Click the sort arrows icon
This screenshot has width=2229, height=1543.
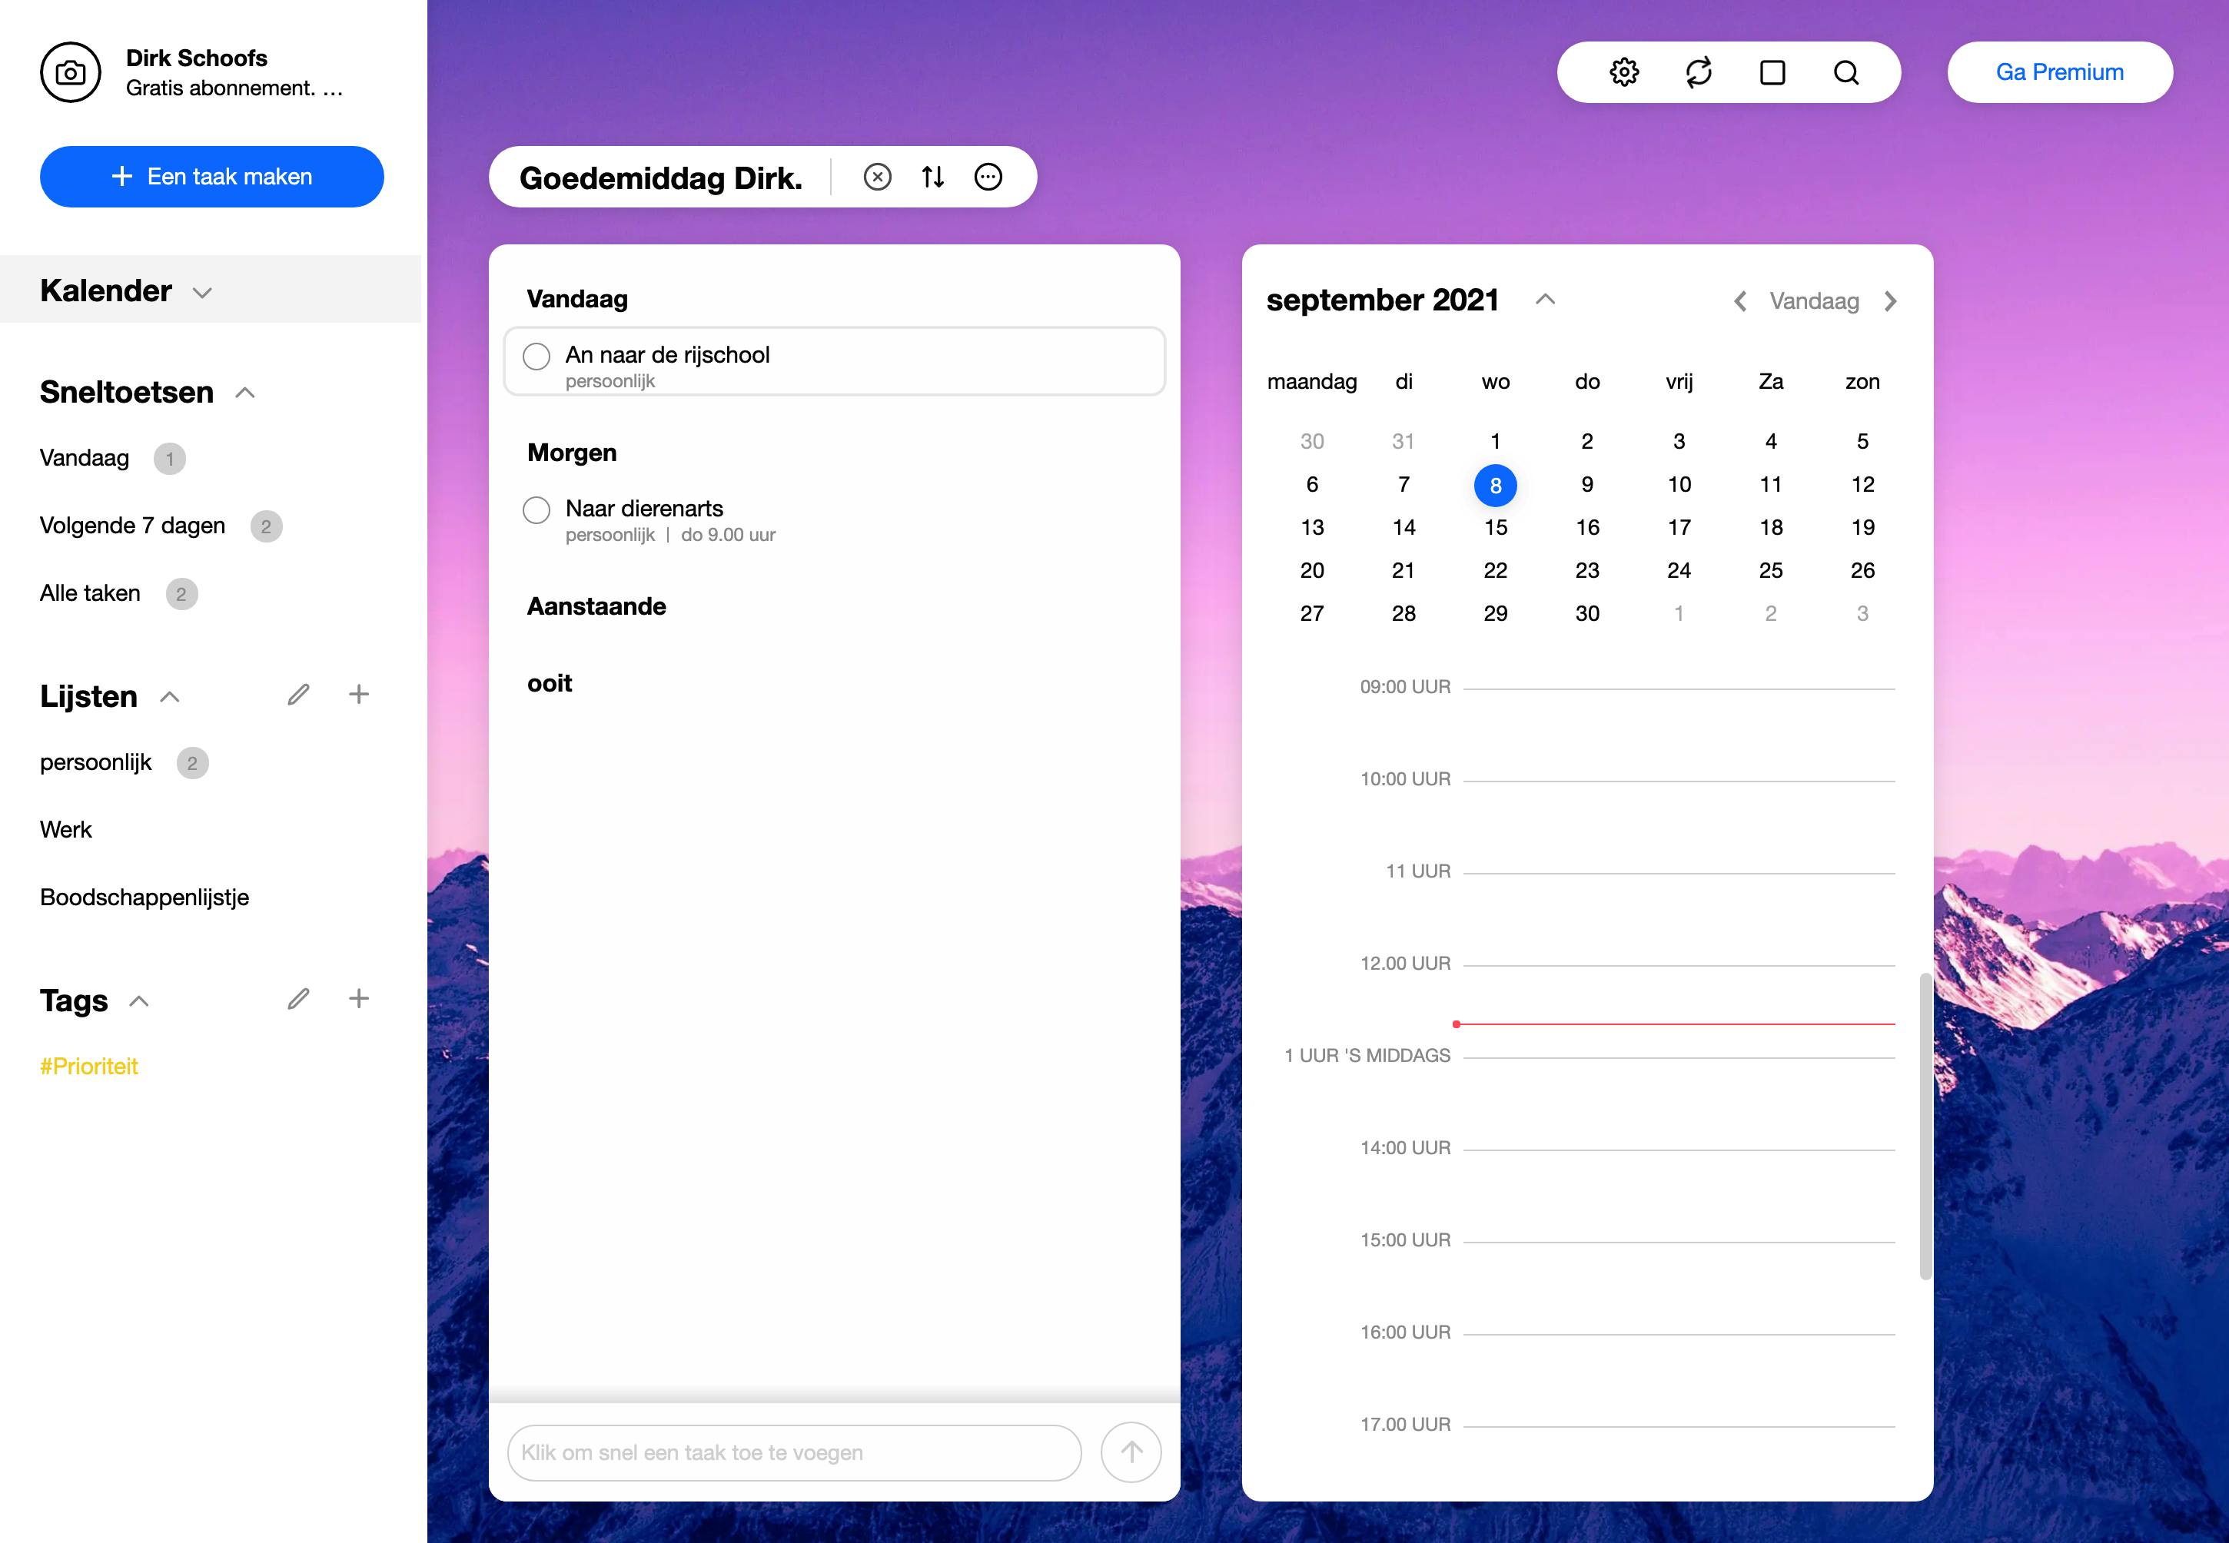[932, 177]
